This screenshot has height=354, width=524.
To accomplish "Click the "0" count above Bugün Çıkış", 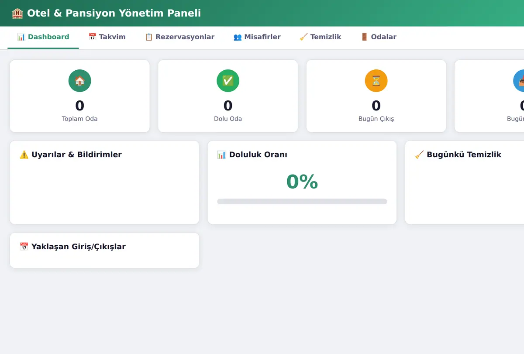I will 376,106.
